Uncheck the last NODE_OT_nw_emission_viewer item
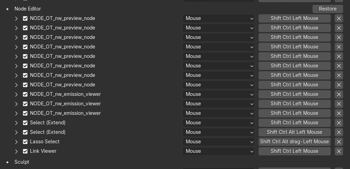Screen dimensions: 350x169 tap(25, 113)
